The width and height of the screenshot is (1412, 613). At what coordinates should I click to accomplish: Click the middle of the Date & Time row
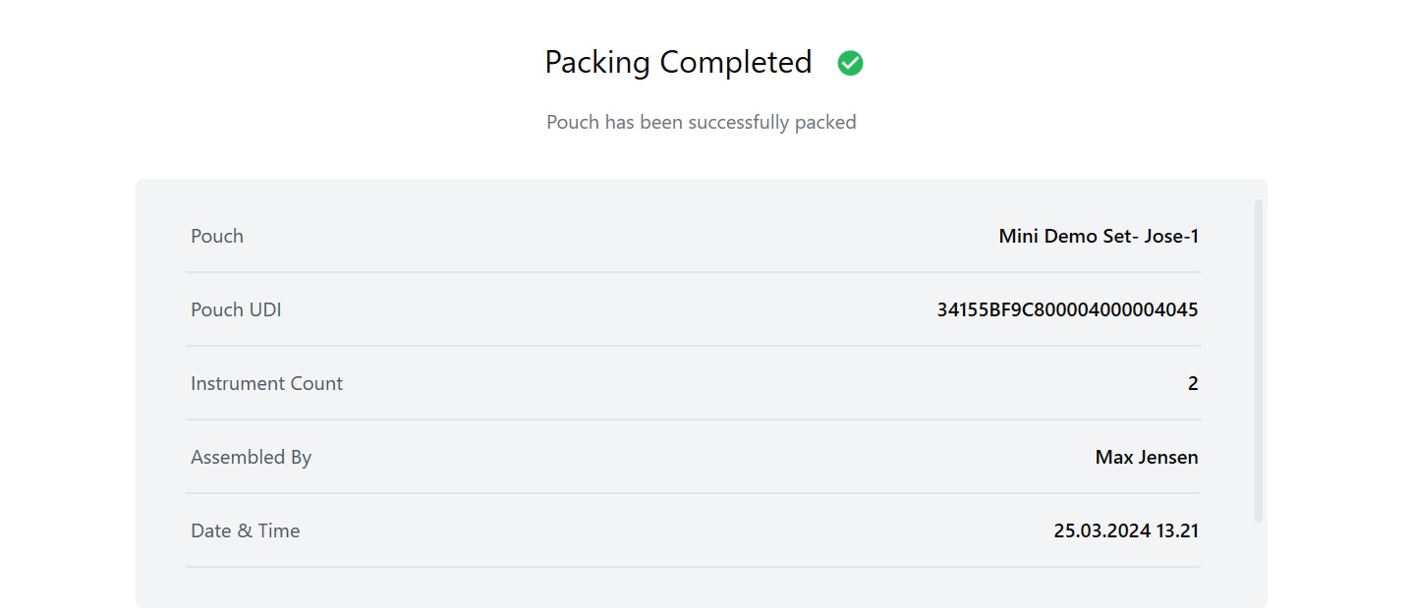[x=693, y=530]
